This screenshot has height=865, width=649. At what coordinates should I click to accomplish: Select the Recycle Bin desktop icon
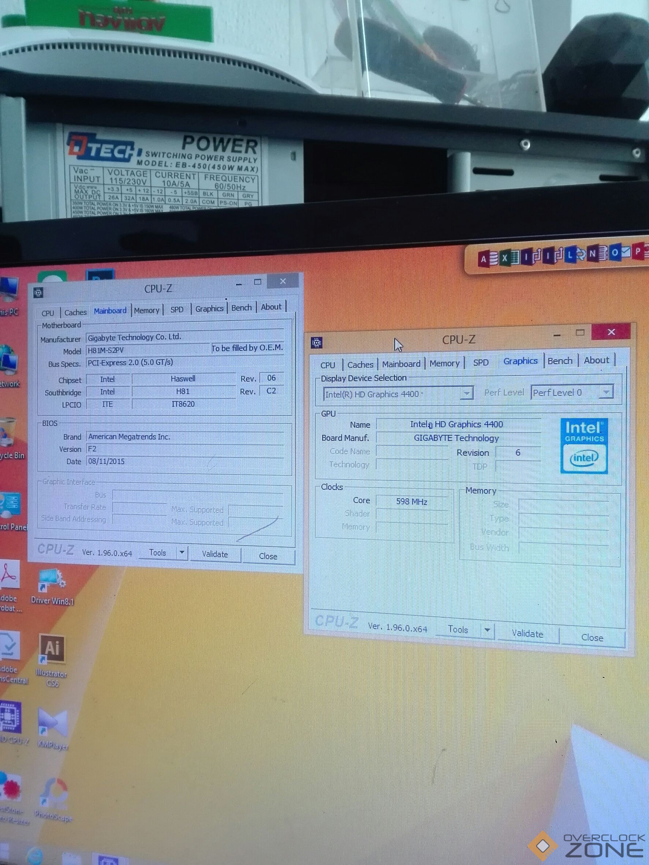pos(11,438)
